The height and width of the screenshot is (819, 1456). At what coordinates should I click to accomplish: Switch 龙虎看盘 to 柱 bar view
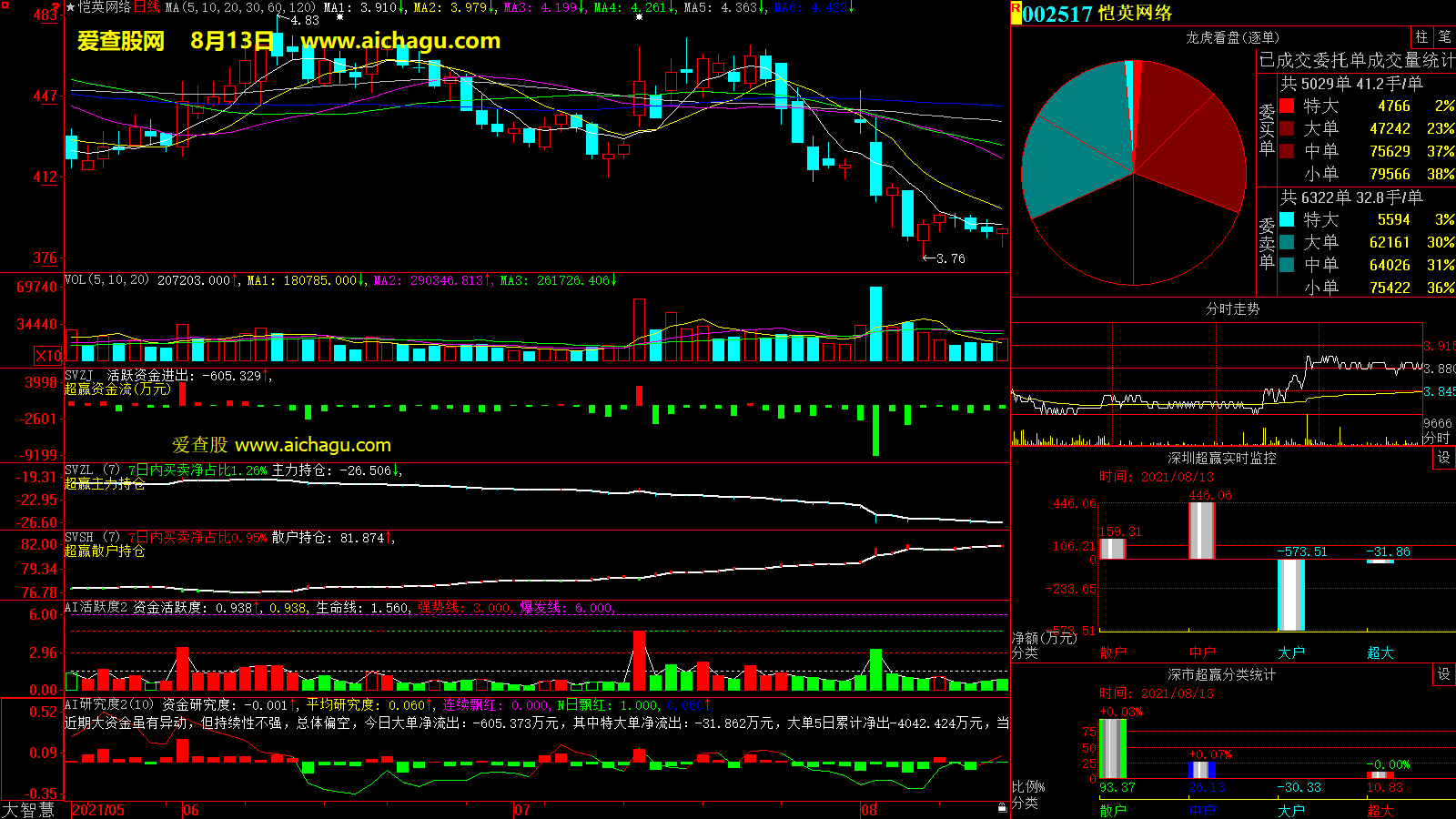tap(1421, 37)
